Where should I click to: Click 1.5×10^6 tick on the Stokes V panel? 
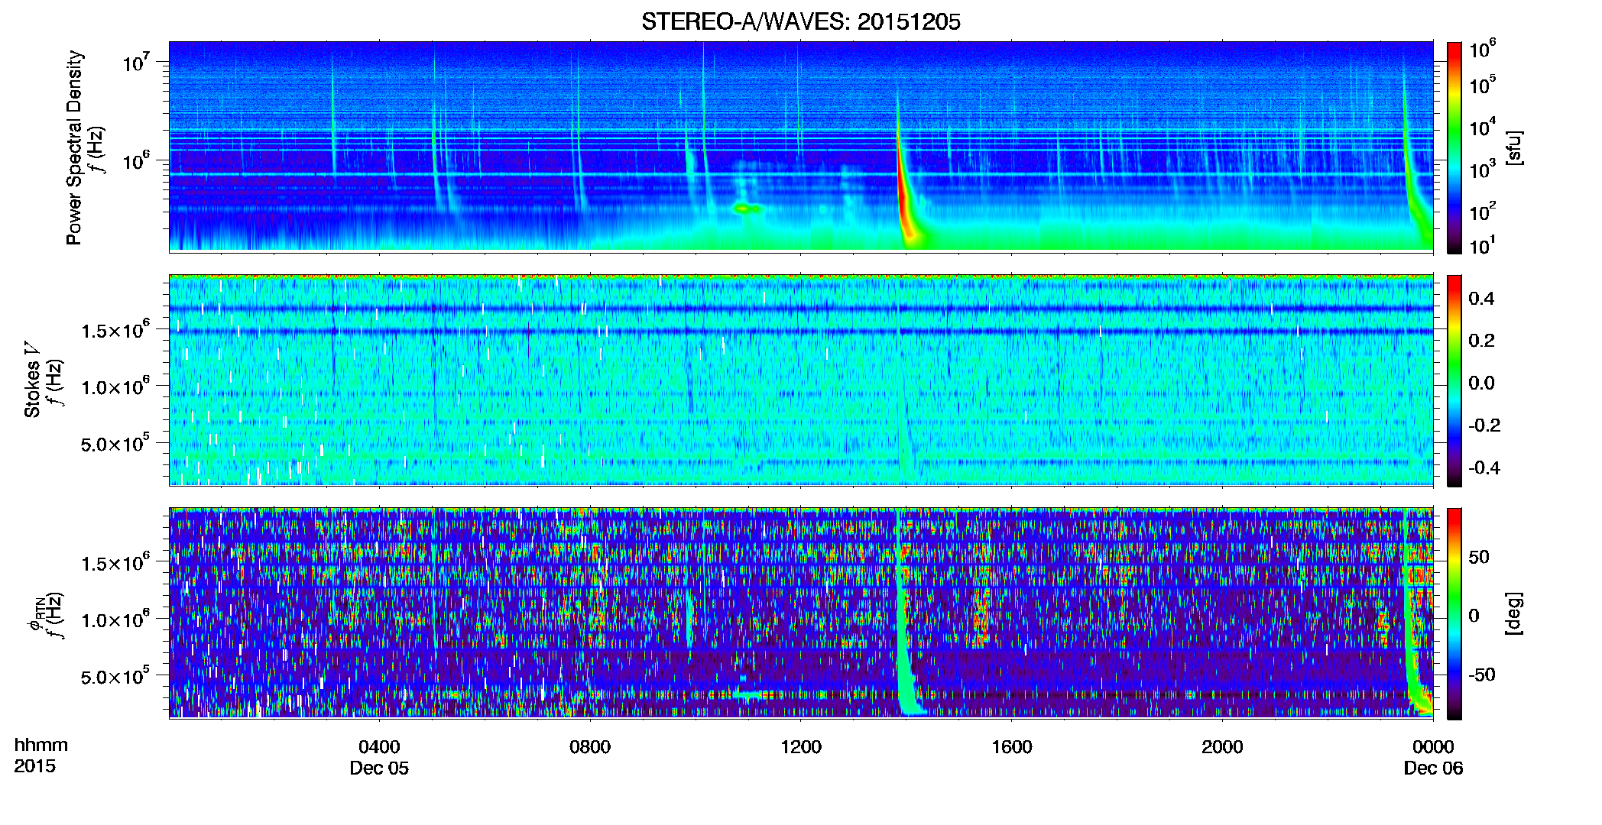115,329
